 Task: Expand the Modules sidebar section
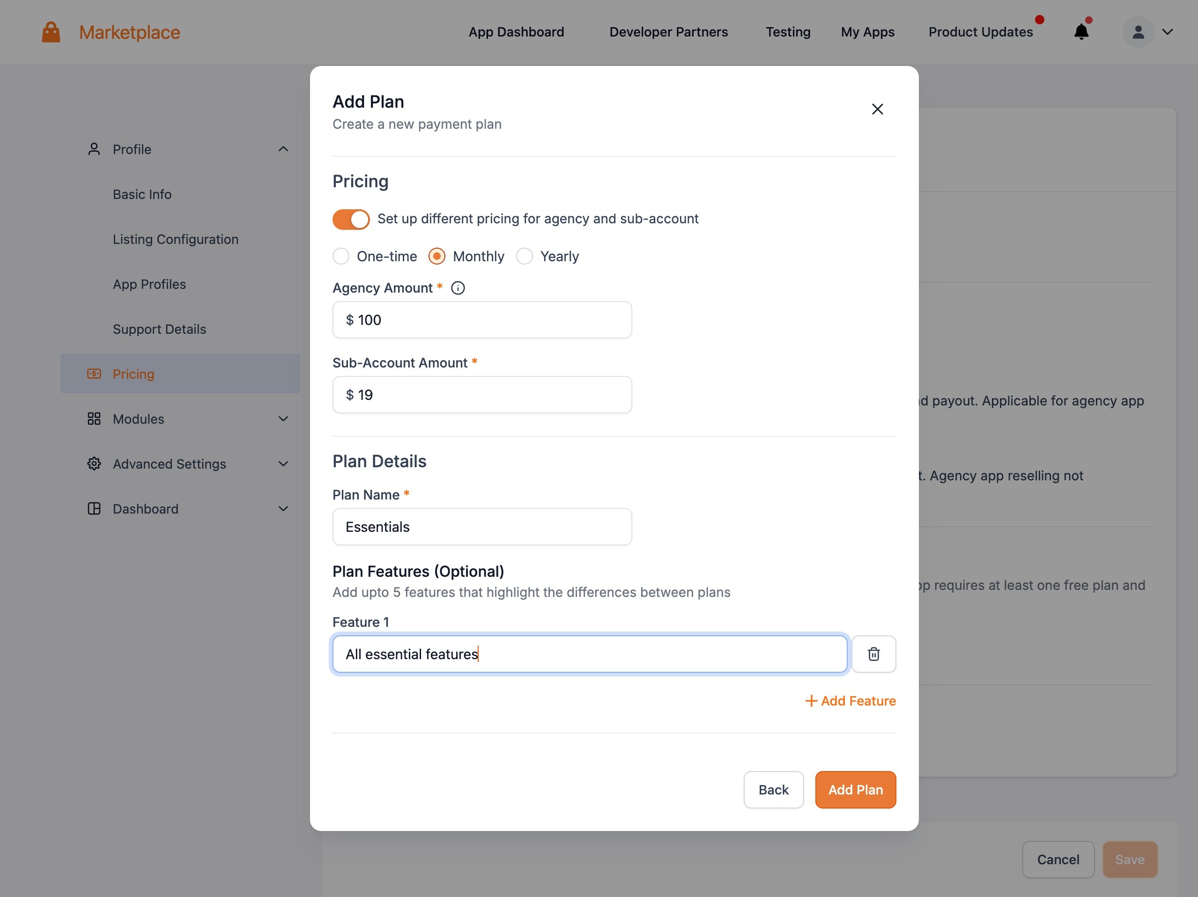283,419
